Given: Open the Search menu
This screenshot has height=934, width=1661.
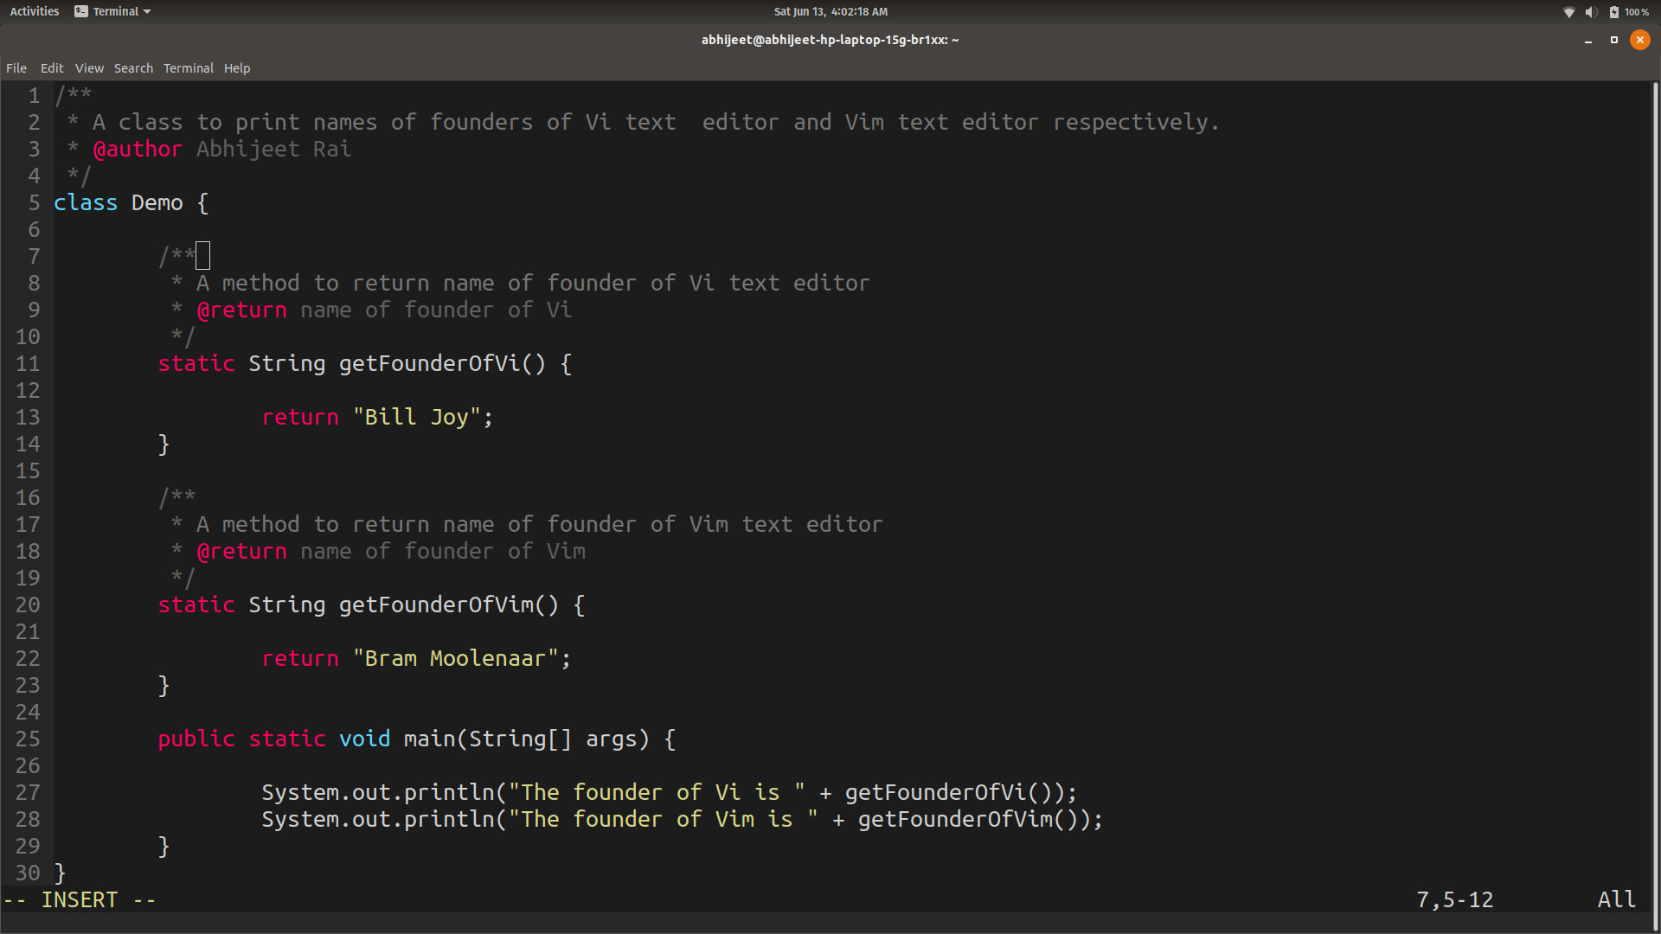Looking at the screenshot, I should point(133,68).
